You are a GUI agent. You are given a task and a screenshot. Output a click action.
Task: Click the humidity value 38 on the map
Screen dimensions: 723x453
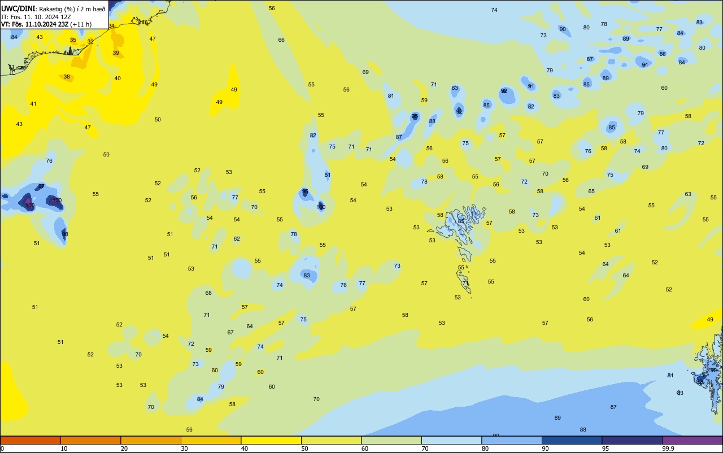coord(67,77)
